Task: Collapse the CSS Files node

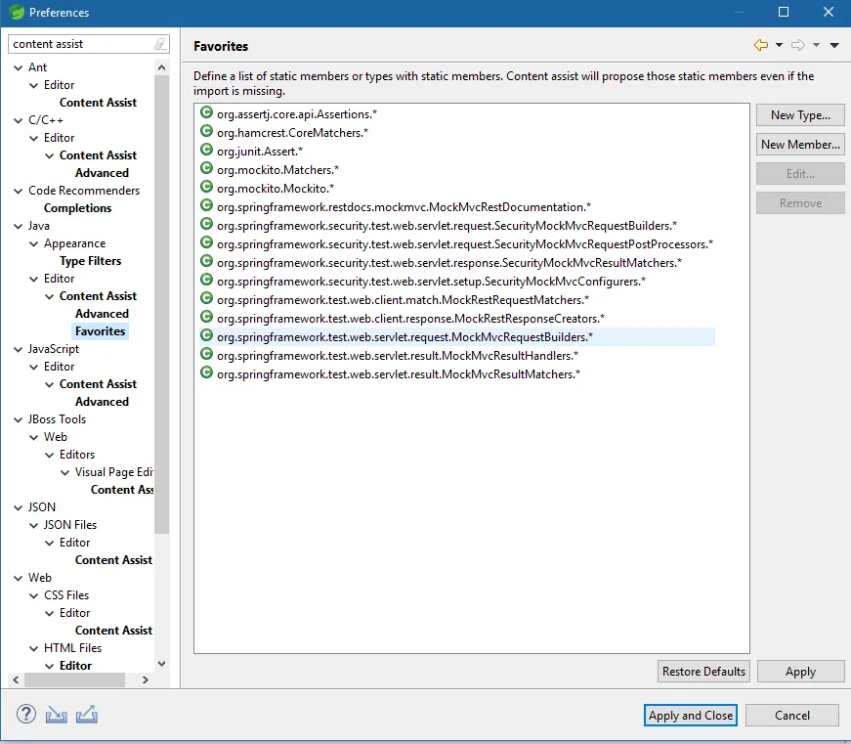Action: pos(33,595)
